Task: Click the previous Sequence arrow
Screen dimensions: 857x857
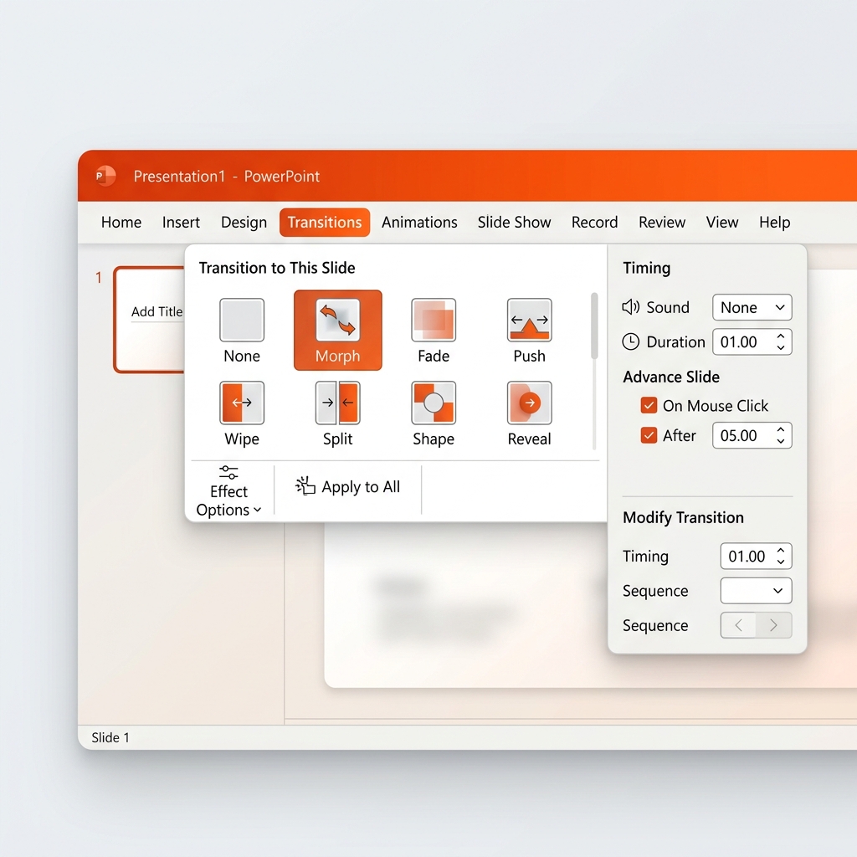Action: click(x=738, y=625)
